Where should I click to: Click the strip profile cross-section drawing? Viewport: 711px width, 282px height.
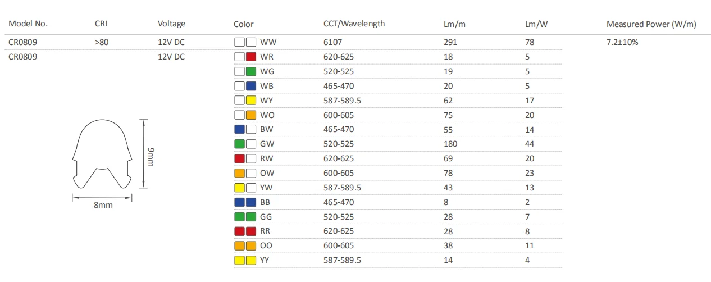click(102, 154)
